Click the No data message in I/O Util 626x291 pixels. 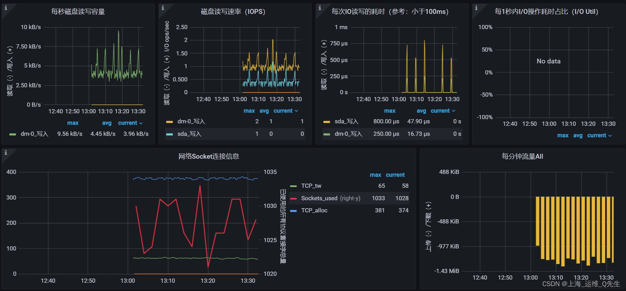[549, 61]
